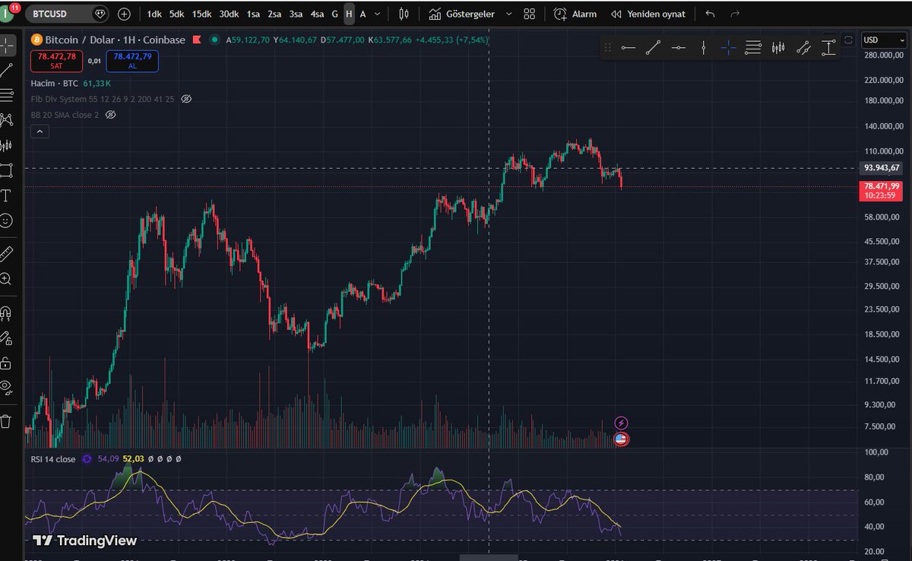This screenshot has width=912, height=561.
Task: Open the forecasting and measurement tools
Action: click(6, 144)
